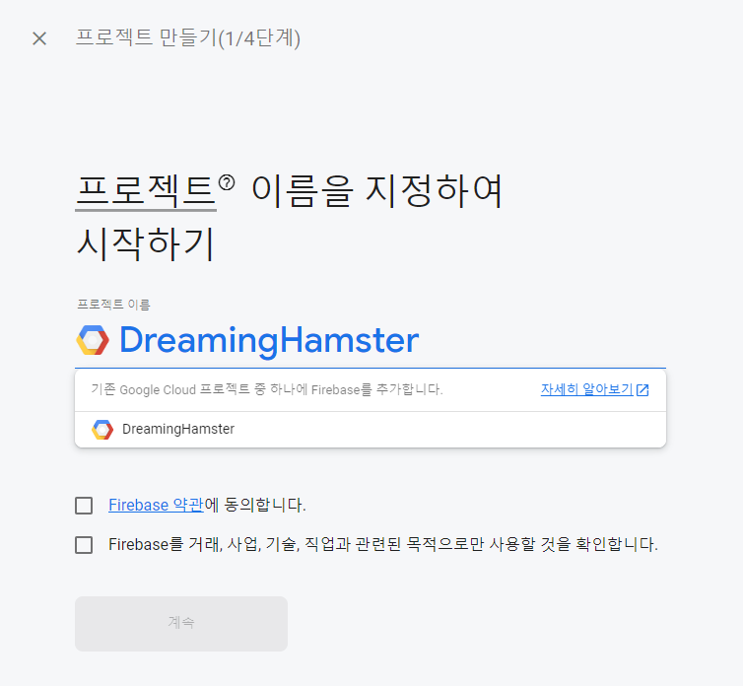Click the Cloud icon in DreamingHamster suggestion row
Screen dimensions: 743x686
[102, 430]
